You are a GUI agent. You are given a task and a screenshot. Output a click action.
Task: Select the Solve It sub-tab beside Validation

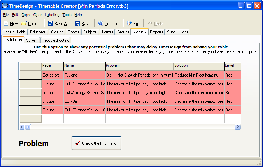[x=32, y=40]
